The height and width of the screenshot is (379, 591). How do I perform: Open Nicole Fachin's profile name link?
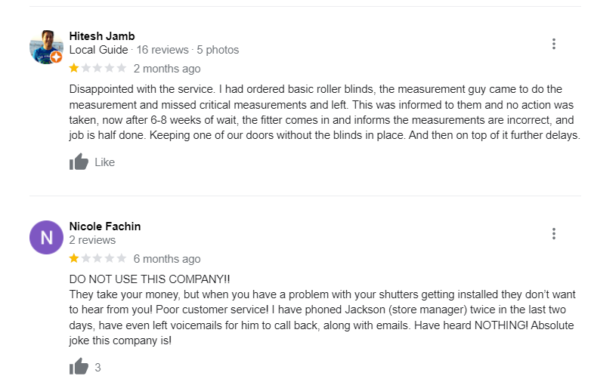tap(104, 226)
